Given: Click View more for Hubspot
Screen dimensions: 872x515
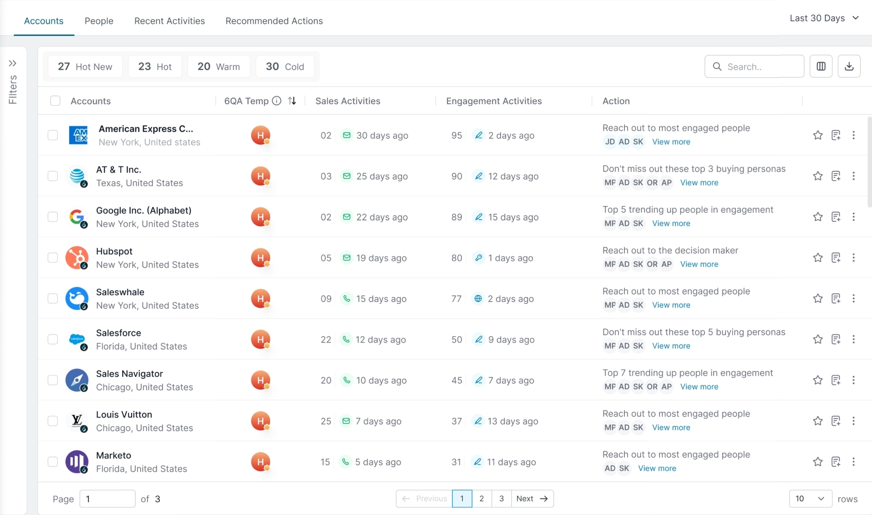Looking at the screenshot, I should pos(699,264).
